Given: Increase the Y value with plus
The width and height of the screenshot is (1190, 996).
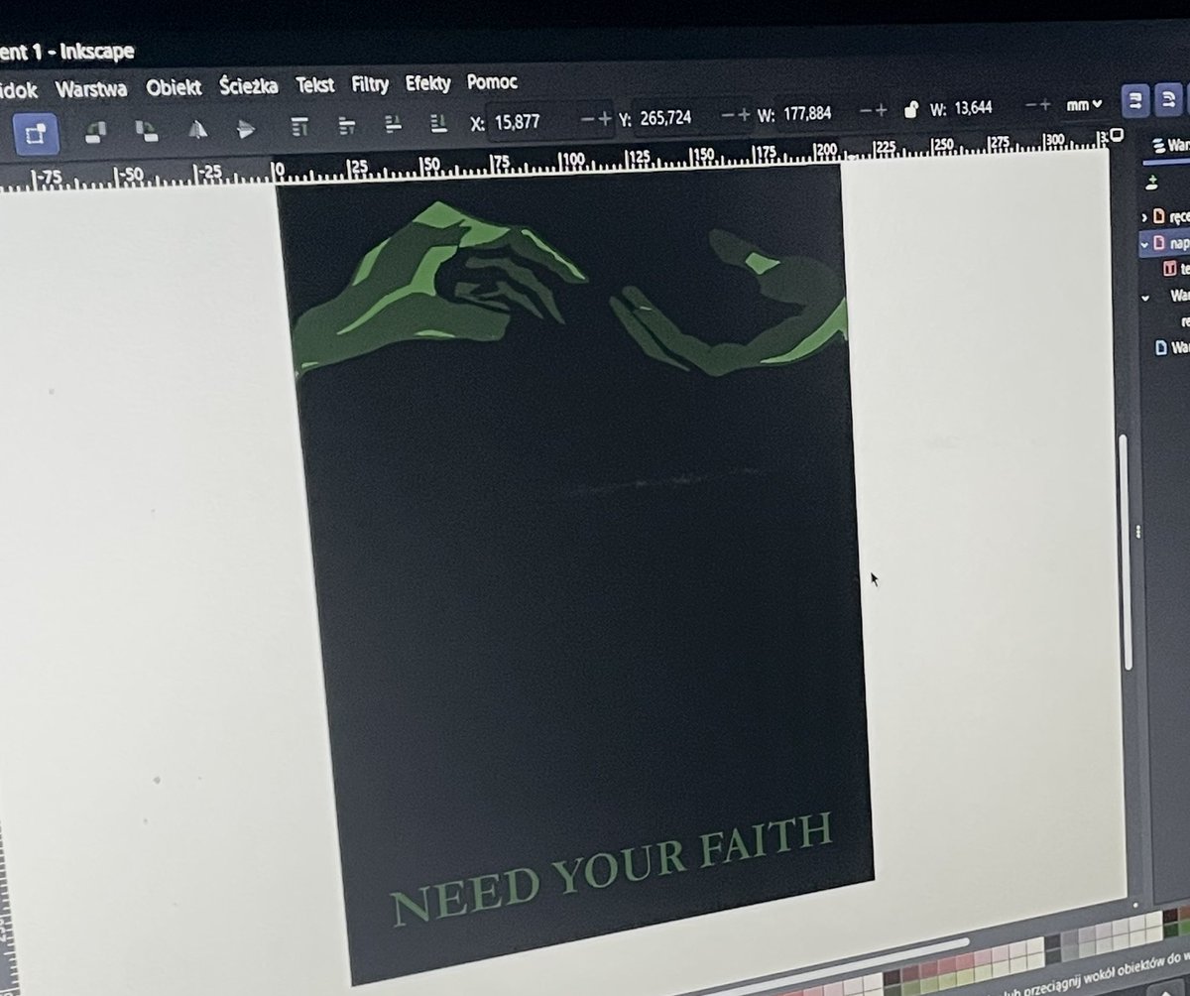Looking at the screenshot, I should tap(746, 115).
